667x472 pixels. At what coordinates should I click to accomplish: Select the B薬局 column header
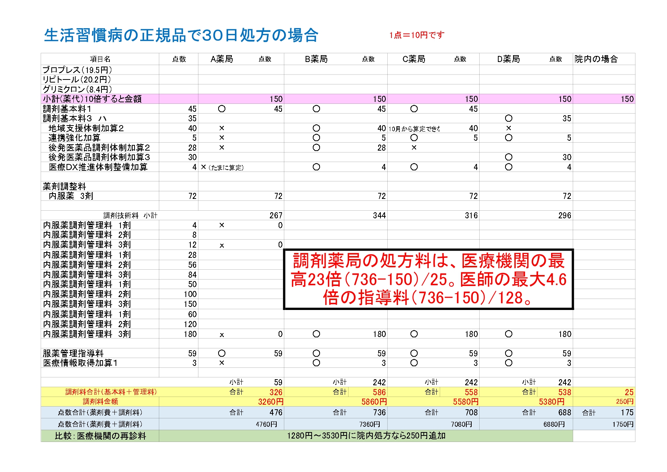pyautogui.click(x=316, y=59)
